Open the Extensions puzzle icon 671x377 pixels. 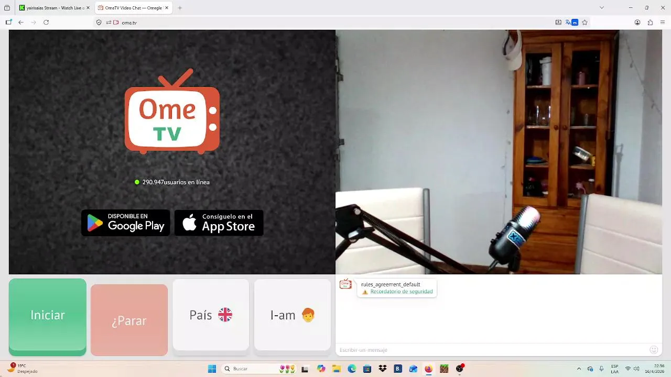(x=650, y=23)
